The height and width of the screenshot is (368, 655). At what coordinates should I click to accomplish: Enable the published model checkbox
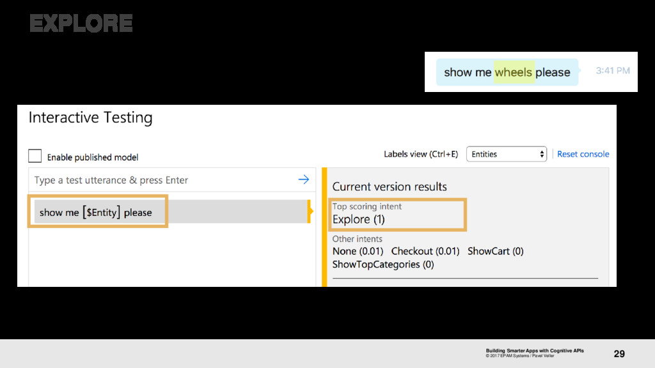[x=35, y=156]
